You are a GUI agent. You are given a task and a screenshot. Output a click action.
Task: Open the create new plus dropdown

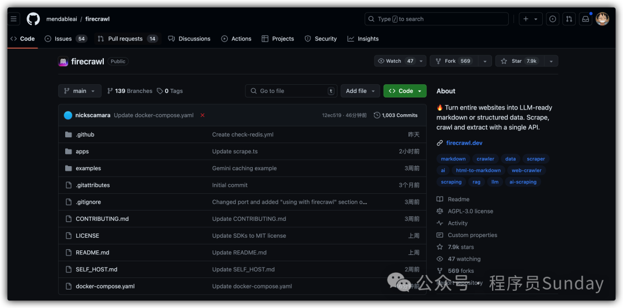[x=530, y=19]
